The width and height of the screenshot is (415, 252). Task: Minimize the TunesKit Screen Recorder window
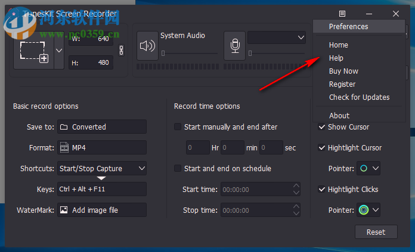point(369,14)
